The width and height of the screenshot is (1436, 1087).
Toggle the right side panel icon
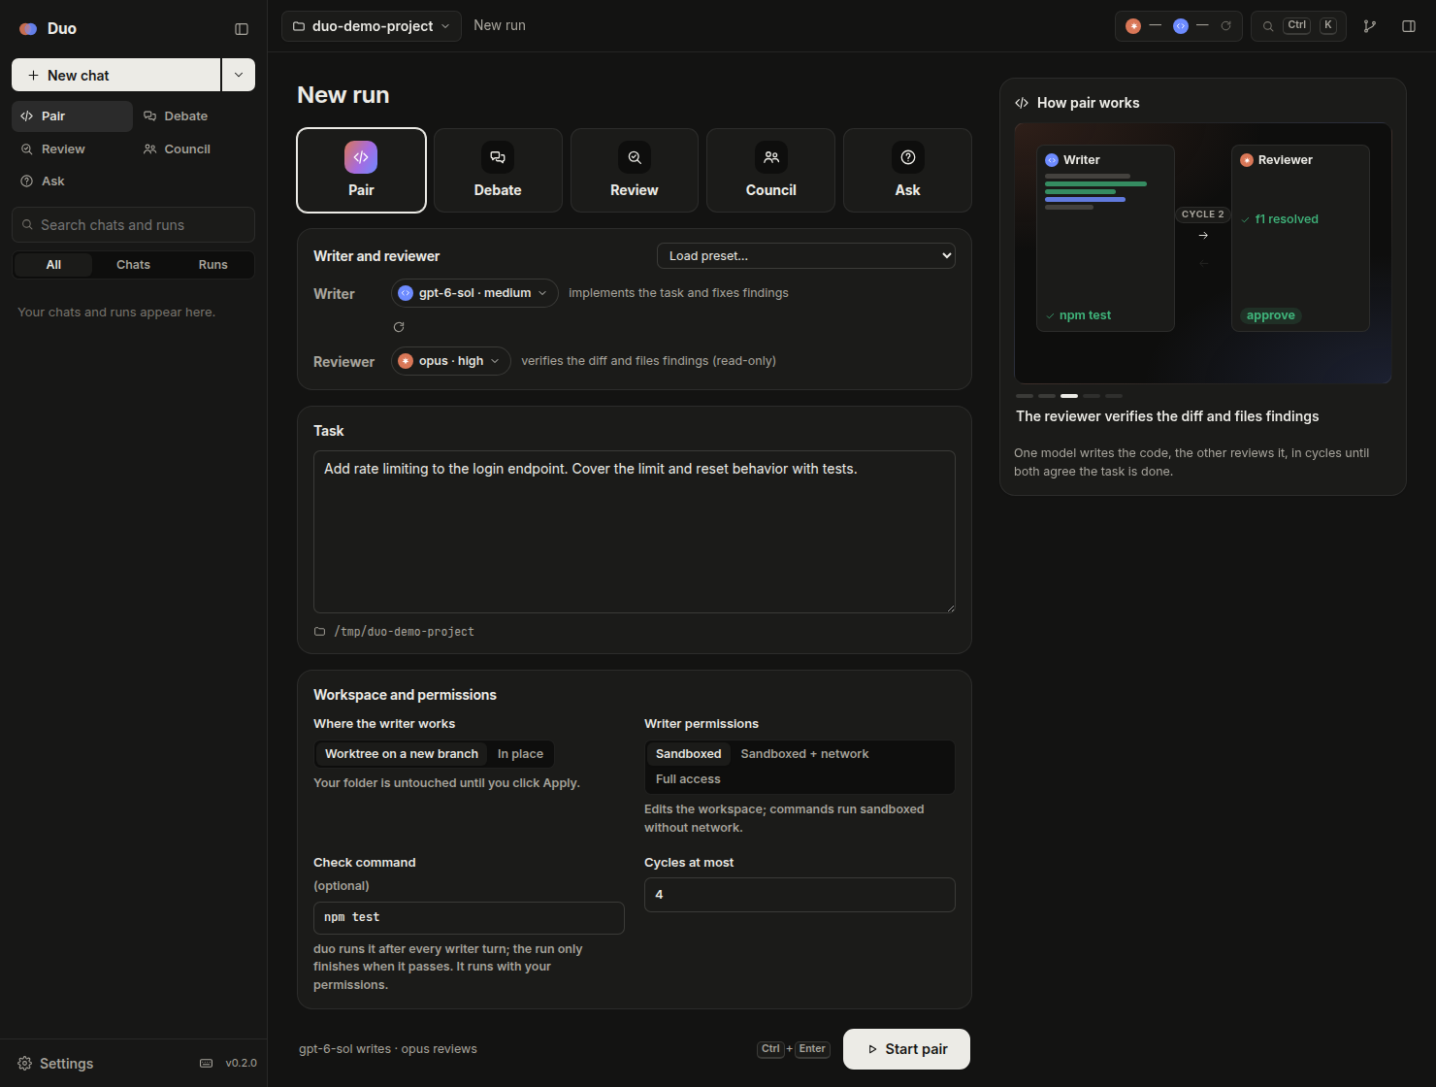1409,26
